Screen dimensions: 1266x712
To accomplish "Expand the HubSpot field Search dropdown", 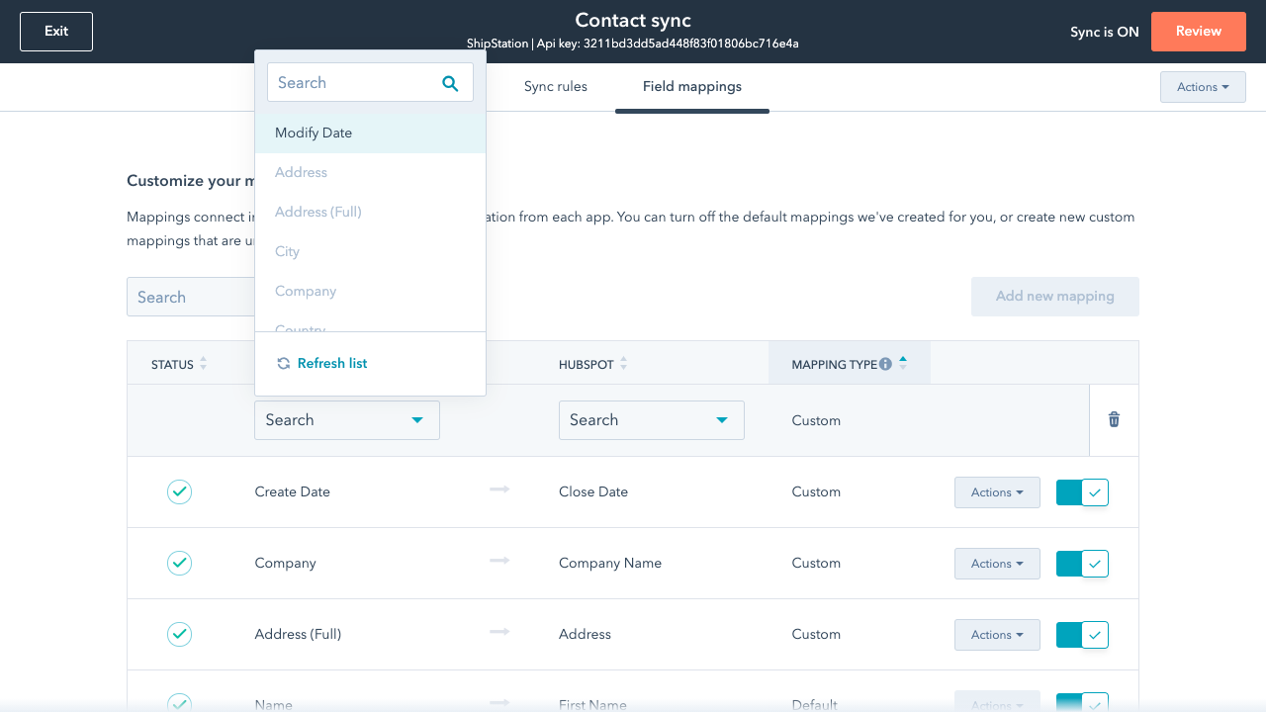I will [x=651, y=419].
